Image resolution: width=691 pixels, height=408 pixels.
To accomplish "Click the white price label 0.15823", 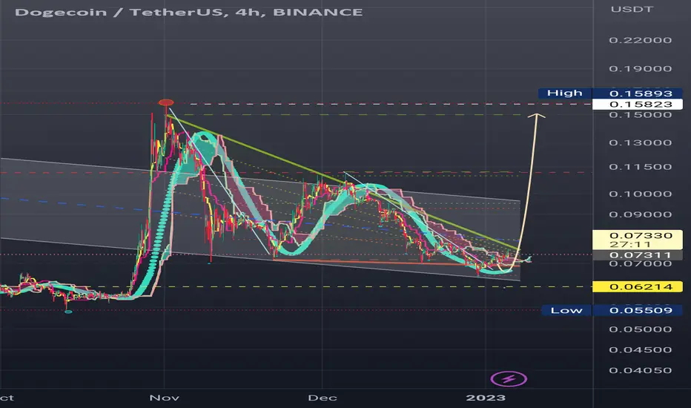I will click(637, 104).
